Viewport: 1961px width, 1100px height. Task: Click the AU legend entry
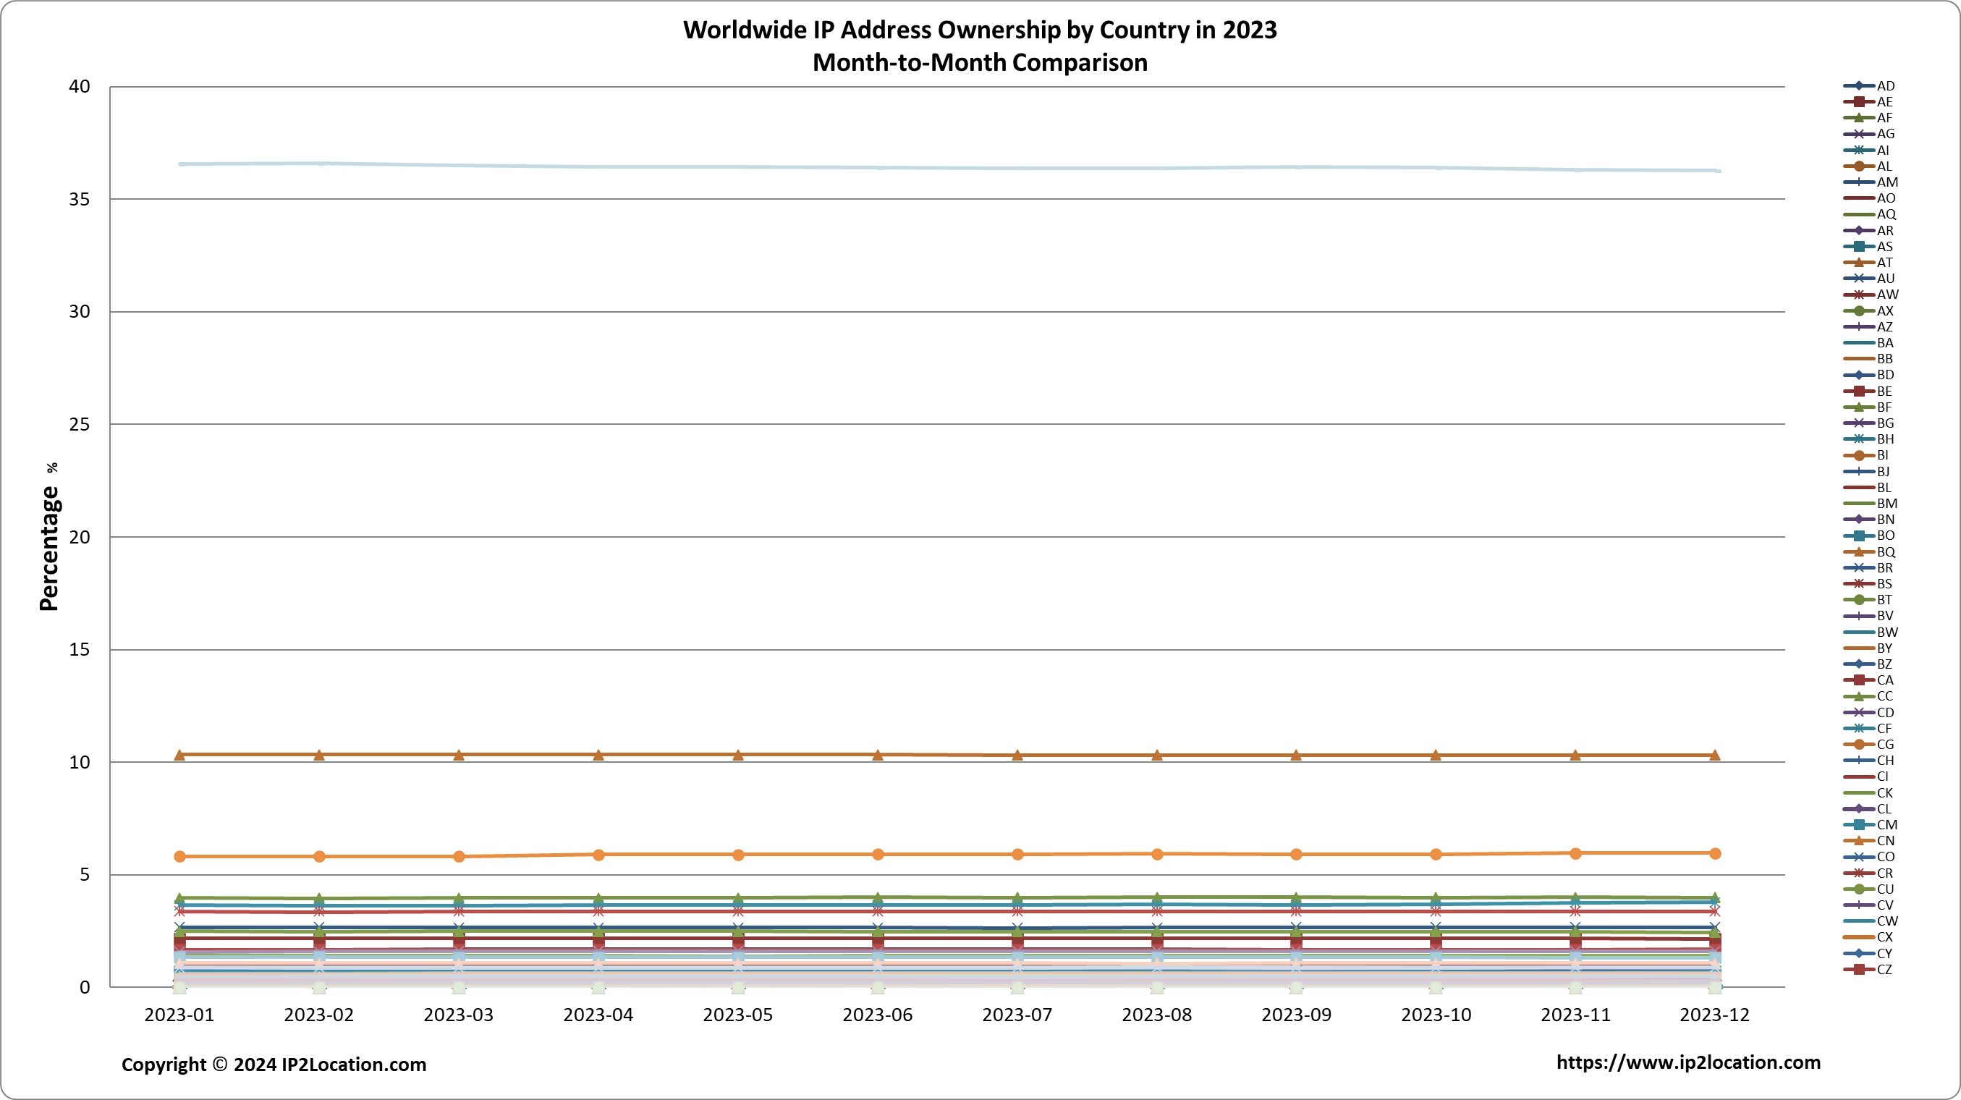coord(1870,279)
